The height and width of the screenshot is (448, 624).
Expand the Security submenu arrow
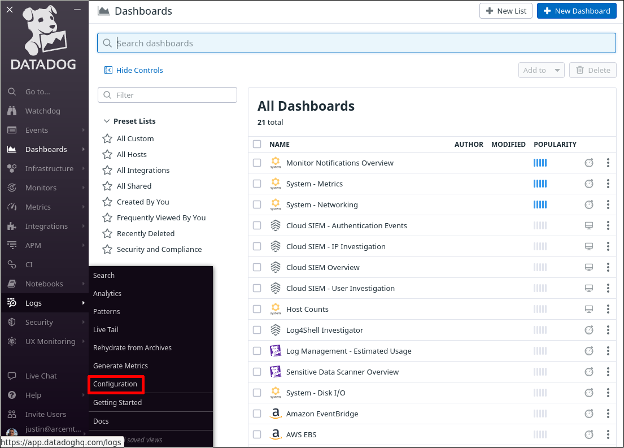click(x=83, y=322)
